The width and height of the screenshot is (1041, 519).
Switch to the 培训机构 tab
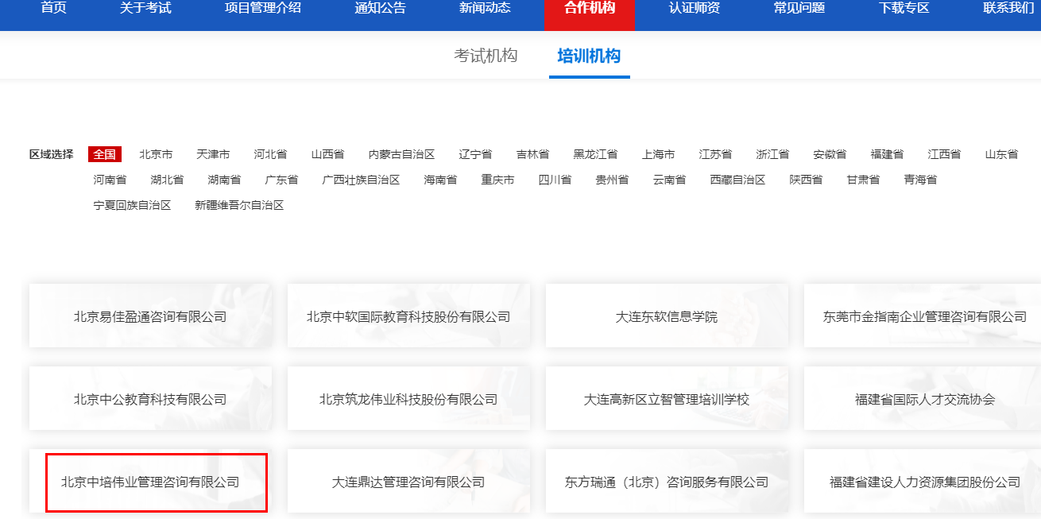589,56
